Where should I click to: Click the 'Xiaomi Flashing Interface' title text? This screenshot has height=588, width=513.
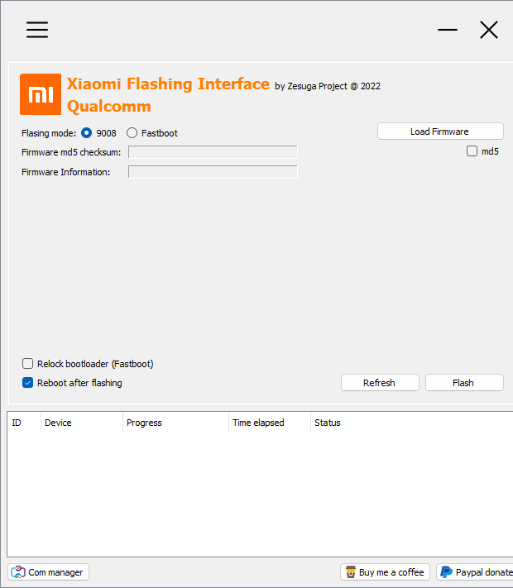(x=168, y=84)
